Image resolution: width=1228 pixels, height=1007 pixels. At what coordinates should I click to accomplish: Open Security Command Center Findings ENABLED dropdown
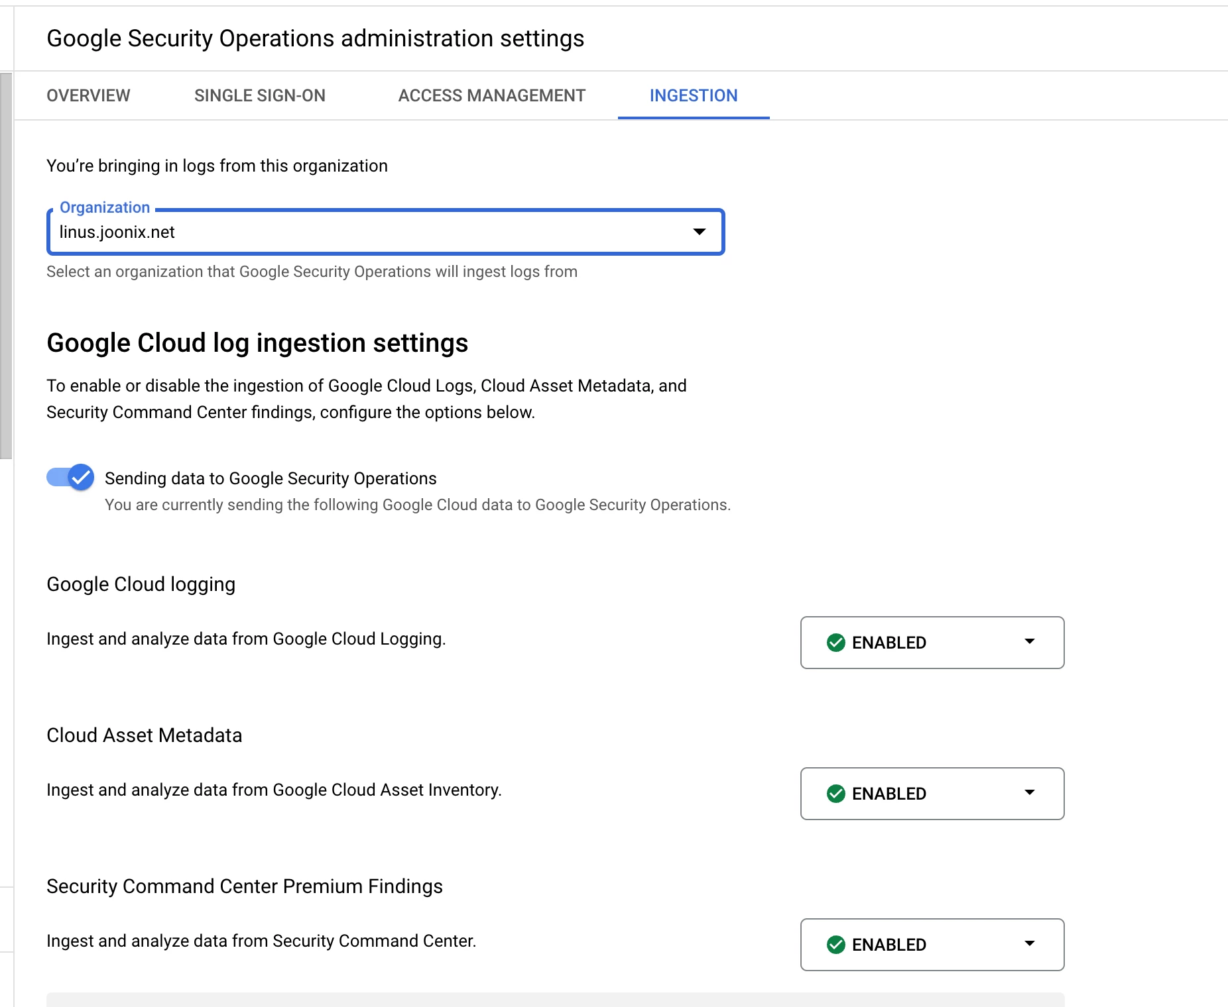tap(932, 945)
